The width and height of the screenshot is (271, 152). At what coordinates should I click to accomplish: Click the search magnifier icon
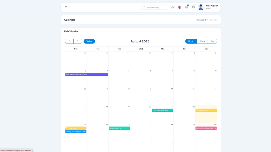(144, 7)
